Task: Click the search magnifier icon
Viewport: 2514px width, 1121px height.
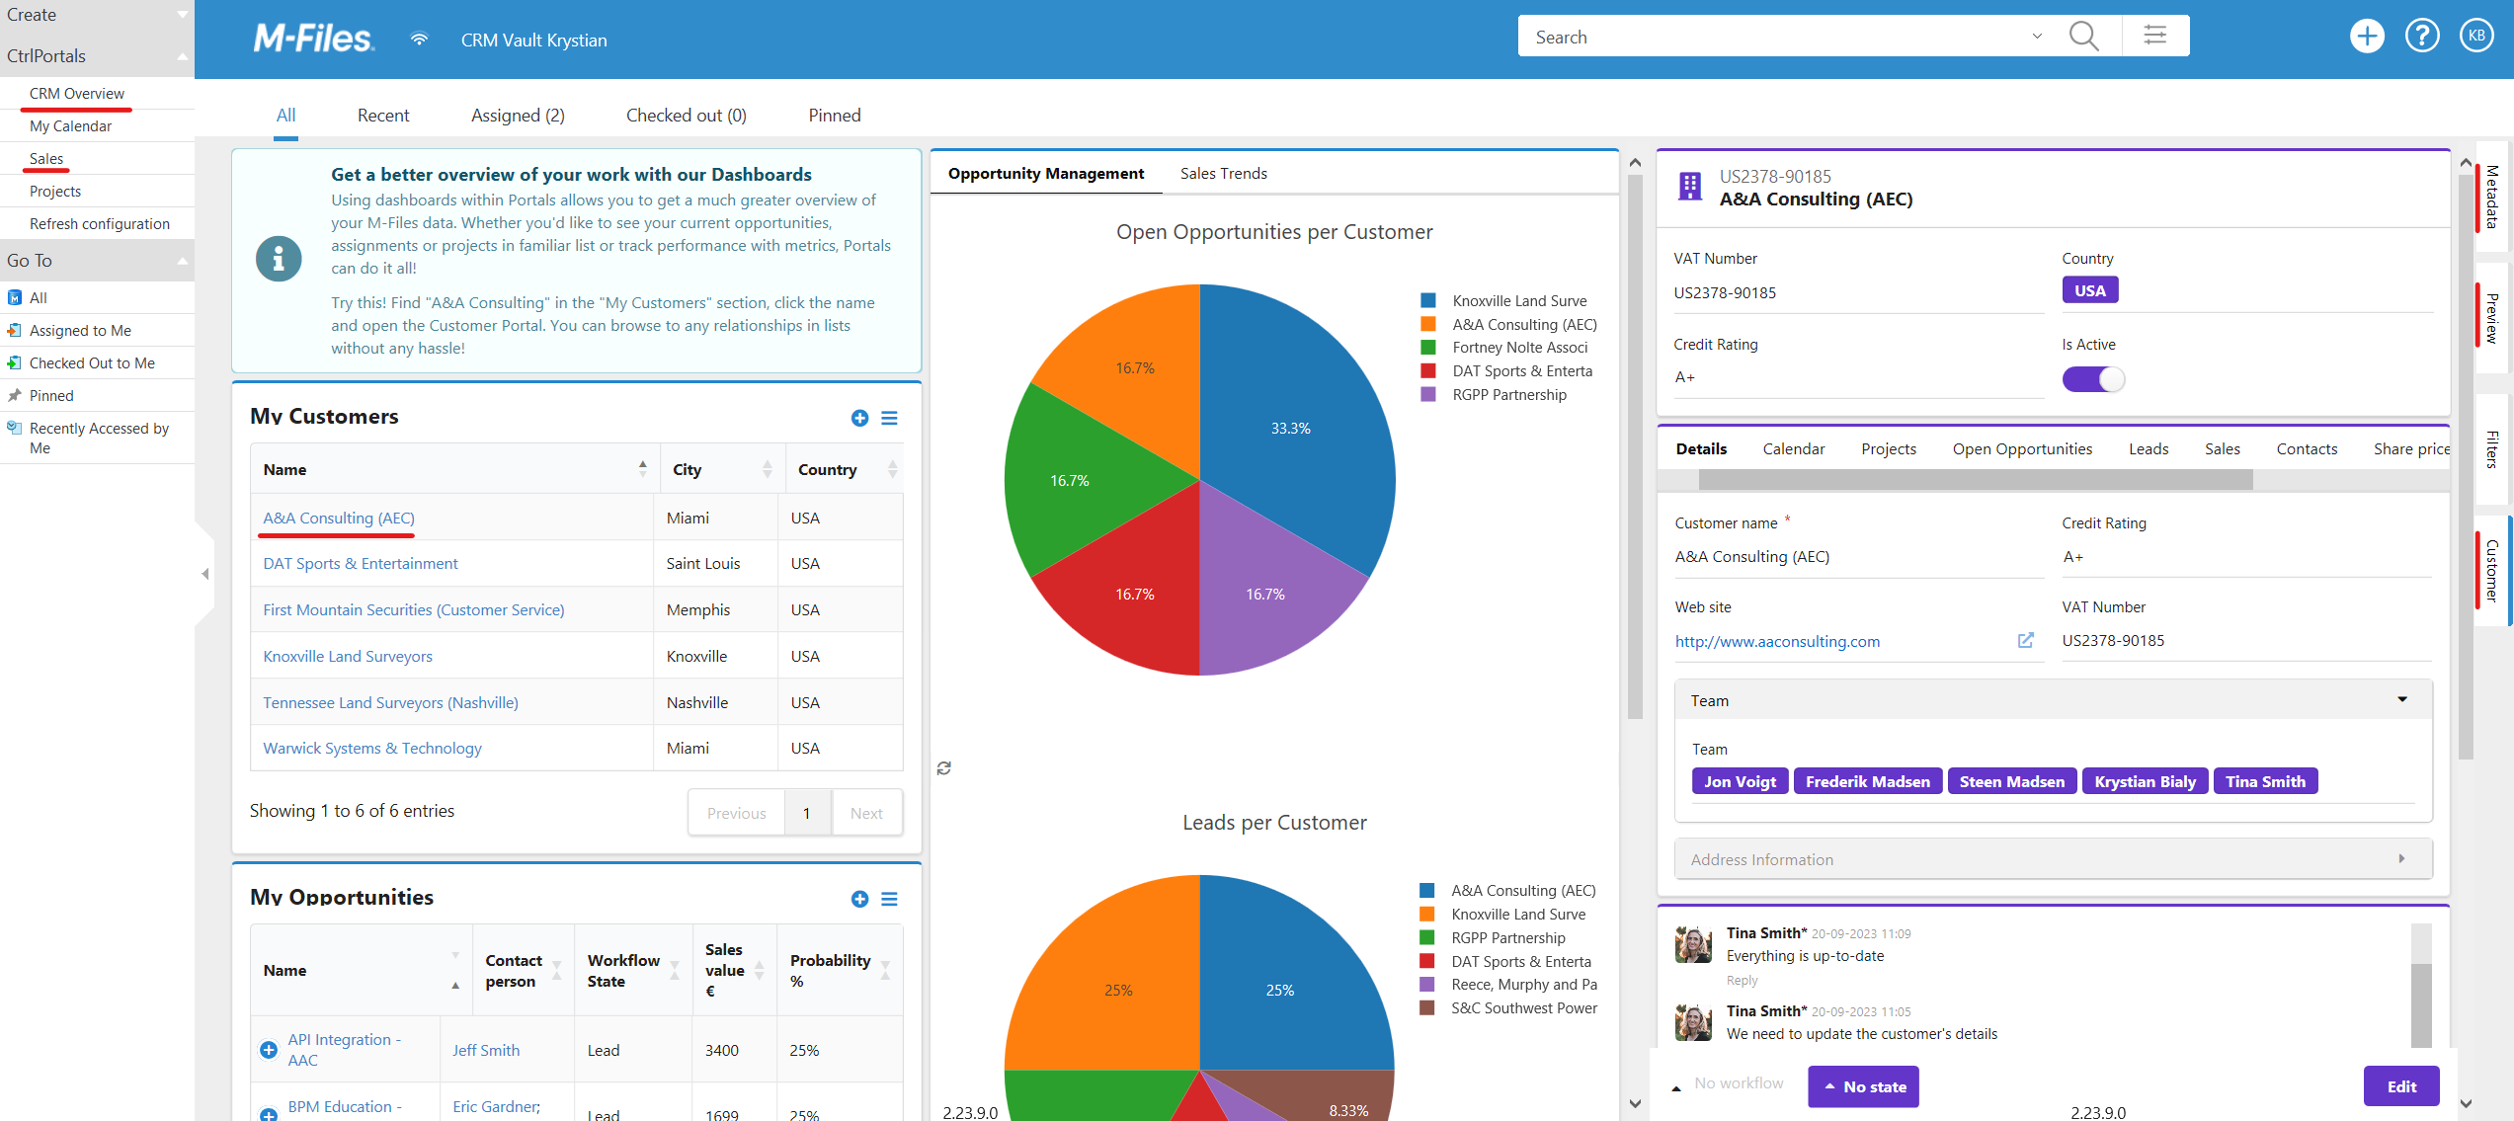Action: coord(2083,37)
